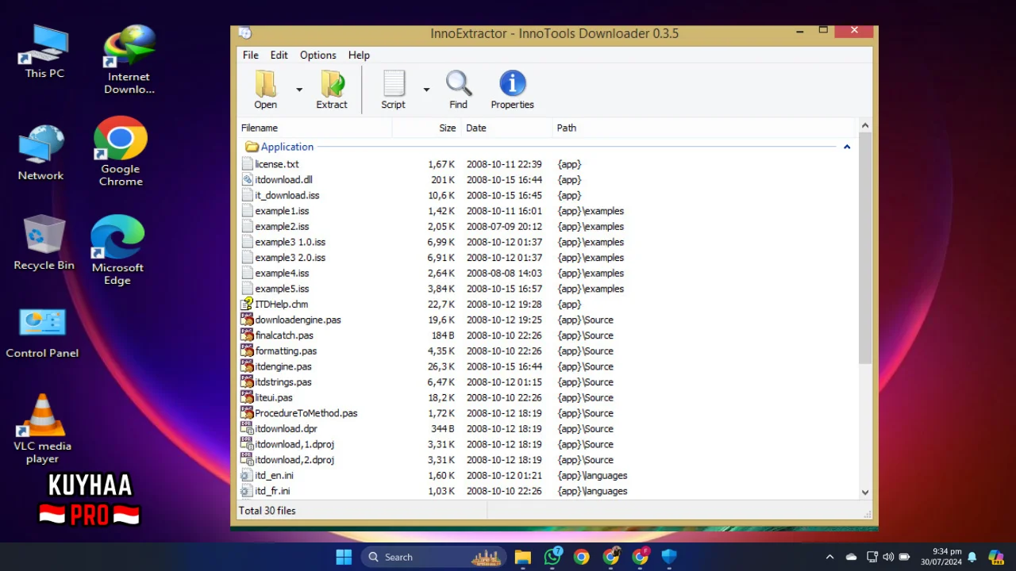Click the file list vertical scrollbar thumb
Image resolution: width=1016 pixels, height=571 pixels.
point(865,248)
